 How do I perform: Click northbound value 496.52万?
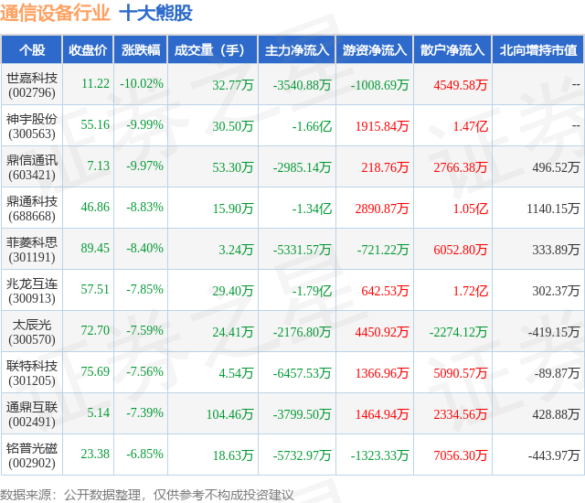pos(557,167)
